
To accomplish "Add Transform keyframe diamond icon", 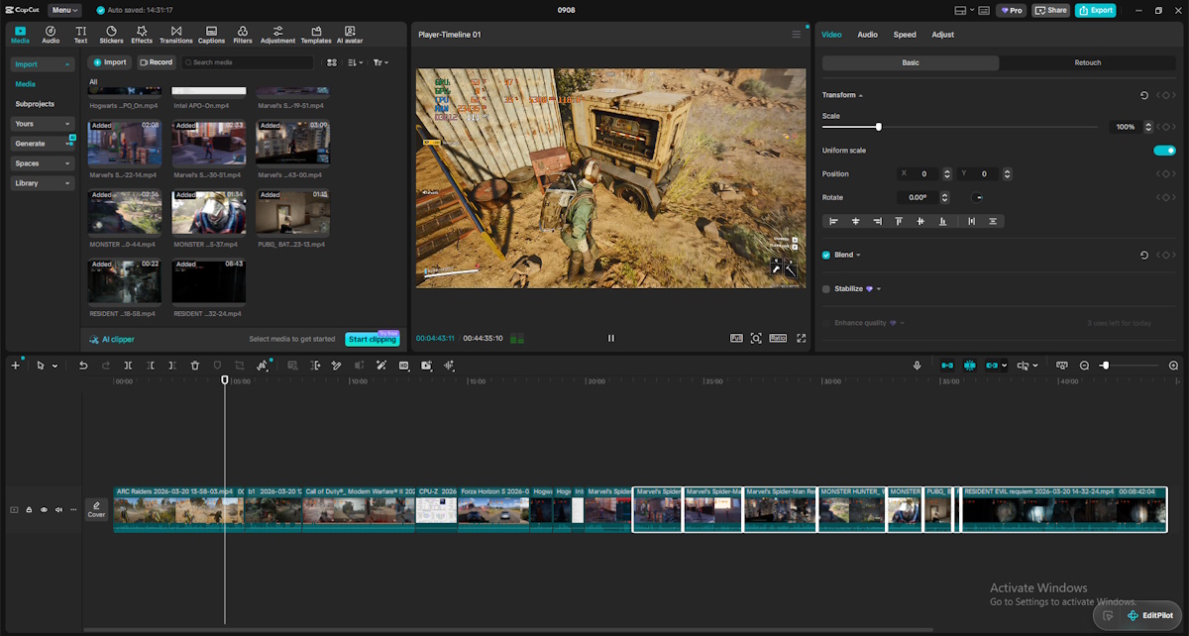I will click(1166, 95).
